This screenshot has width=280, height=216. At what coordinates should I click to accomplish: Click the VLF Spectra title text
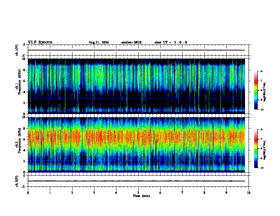[x=40, y=42]
